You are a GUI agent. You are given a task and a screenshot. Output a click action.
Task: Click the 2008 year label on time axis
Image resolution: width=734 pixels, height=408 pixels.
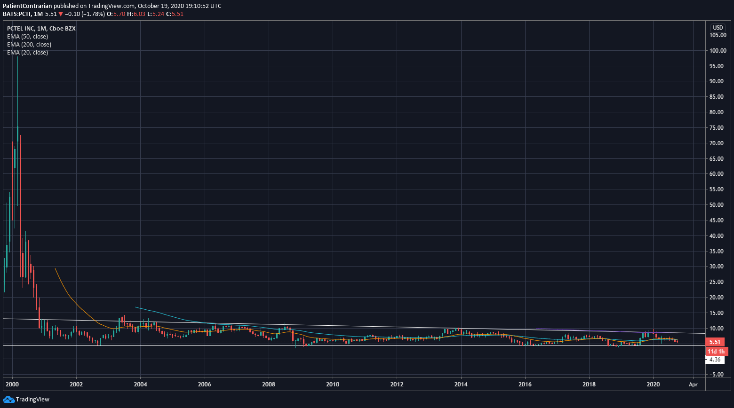269,384
